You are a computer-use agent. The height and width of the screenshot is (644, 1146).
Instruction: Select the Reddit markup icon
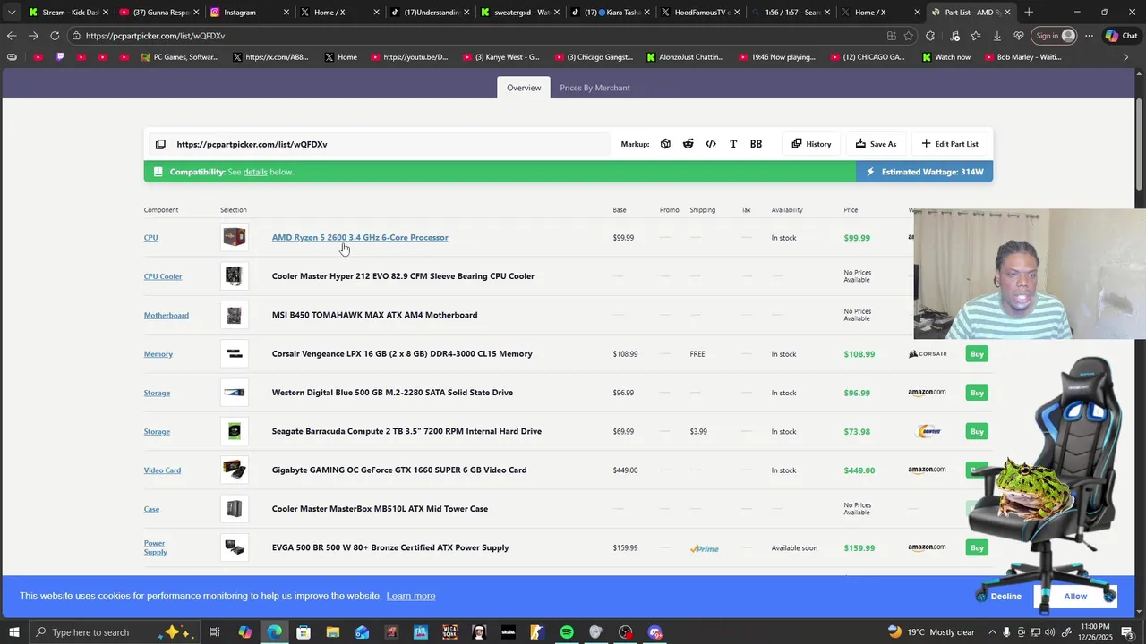688,144
